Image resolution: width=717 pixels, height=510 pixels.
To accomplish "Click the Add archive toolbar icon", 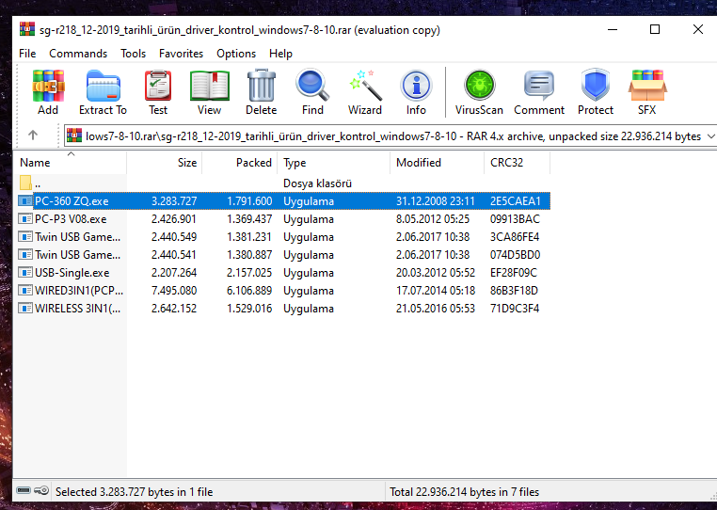I will [48, 86].
